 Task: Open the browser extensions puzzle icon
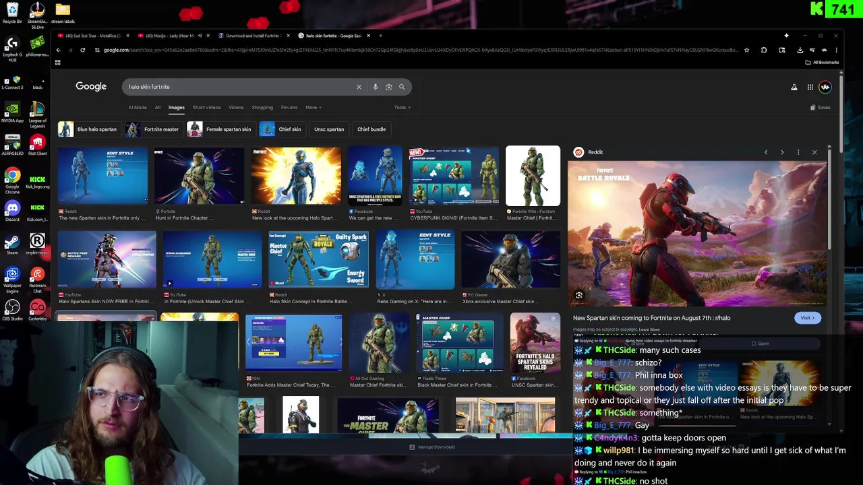(764, 50)
